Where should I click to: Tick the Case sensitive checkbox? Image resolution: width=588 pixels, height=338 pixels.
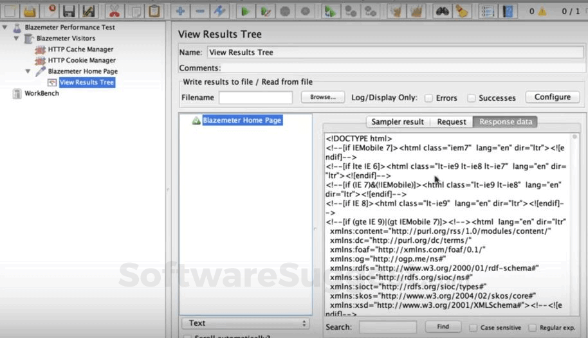click(x=473, y=328)
